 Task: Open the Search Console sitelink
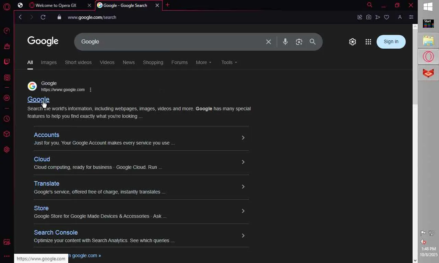click(x=56, y=233)
